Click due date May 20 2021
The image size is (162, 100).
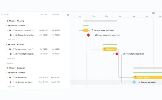point(56,82)
